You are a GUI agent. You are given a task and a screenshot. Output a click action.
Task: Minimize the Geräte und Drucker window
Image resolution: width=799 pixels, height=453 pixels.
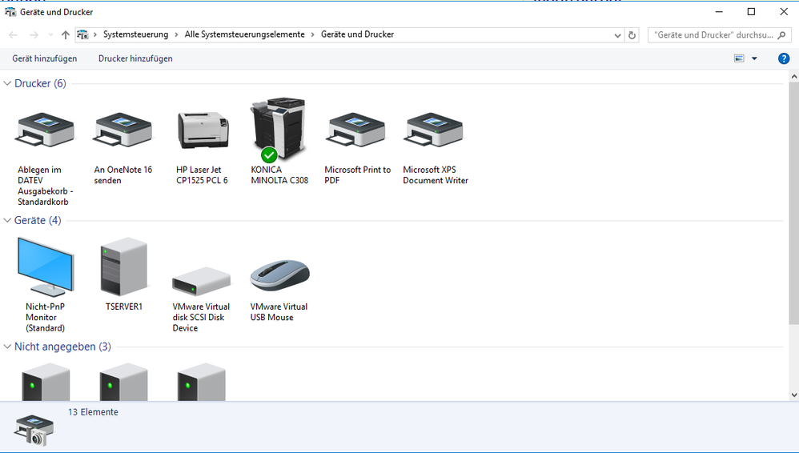point(719,12)
